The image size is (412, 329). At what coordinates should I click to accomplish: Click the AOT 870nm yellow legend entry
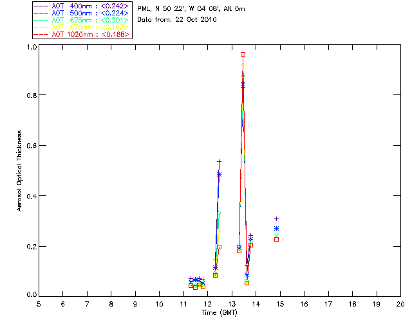coord(82,27)
